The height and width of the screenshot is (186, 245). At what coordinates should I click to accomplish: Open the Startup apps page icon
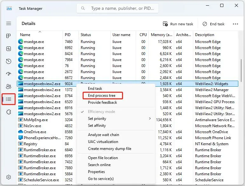(x=9, y=74)
